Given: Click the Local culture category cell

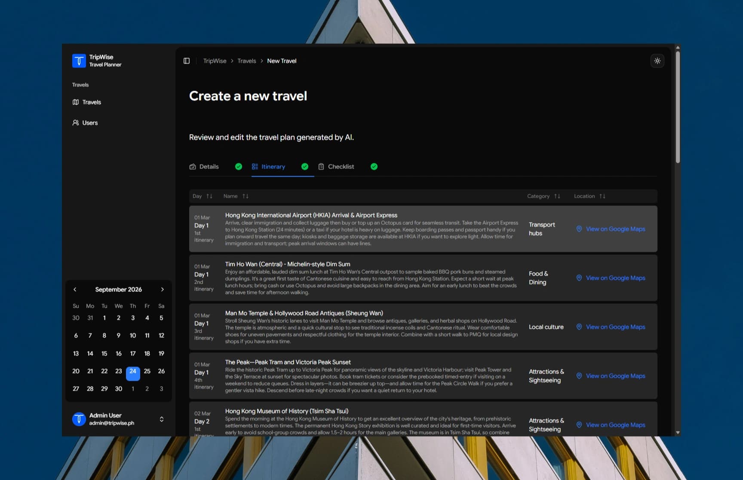Looking at the screenshot, I should [x=546, y=327].
